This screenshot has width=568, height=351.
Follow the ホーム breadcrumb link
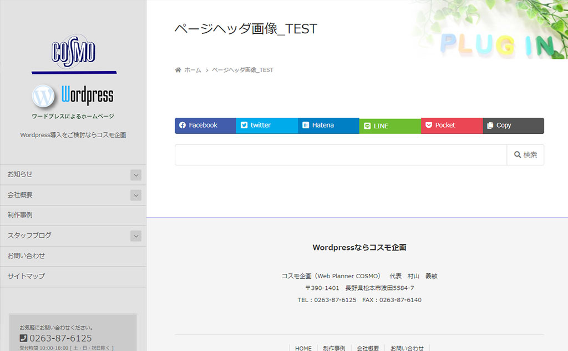tap(192, 70)
